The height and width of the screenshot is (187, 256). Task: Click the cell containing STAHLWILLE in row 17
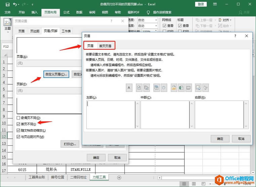click(x=81, y=170)
